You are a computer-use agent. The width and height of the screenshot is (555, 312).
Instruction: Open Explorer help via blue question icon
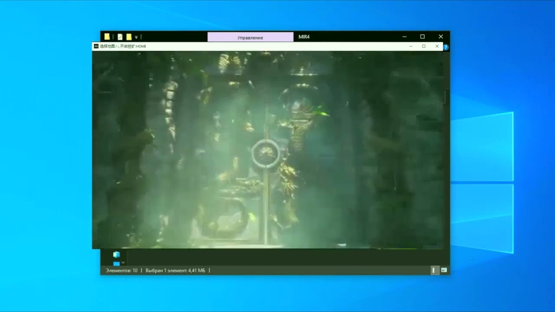(x=446, y=47)
